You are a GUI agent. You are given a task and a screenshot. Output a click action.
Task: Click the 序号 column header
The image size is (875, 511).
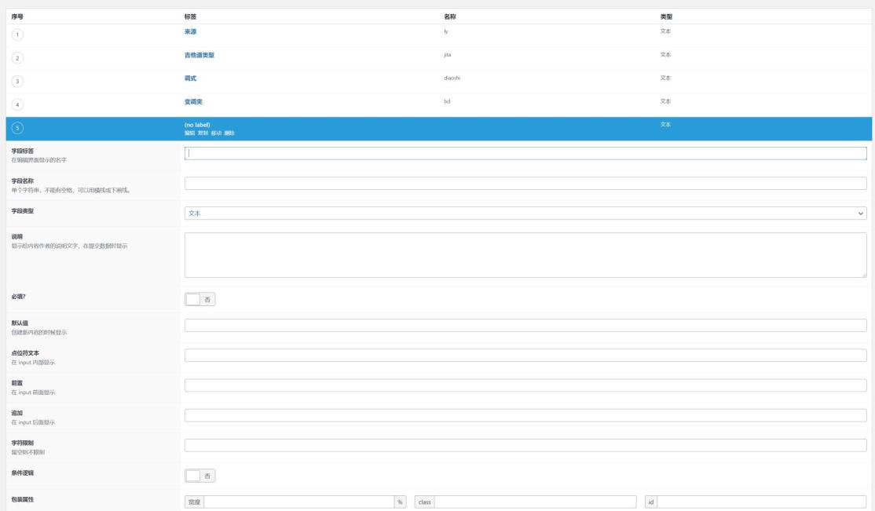tap(17, 16)
